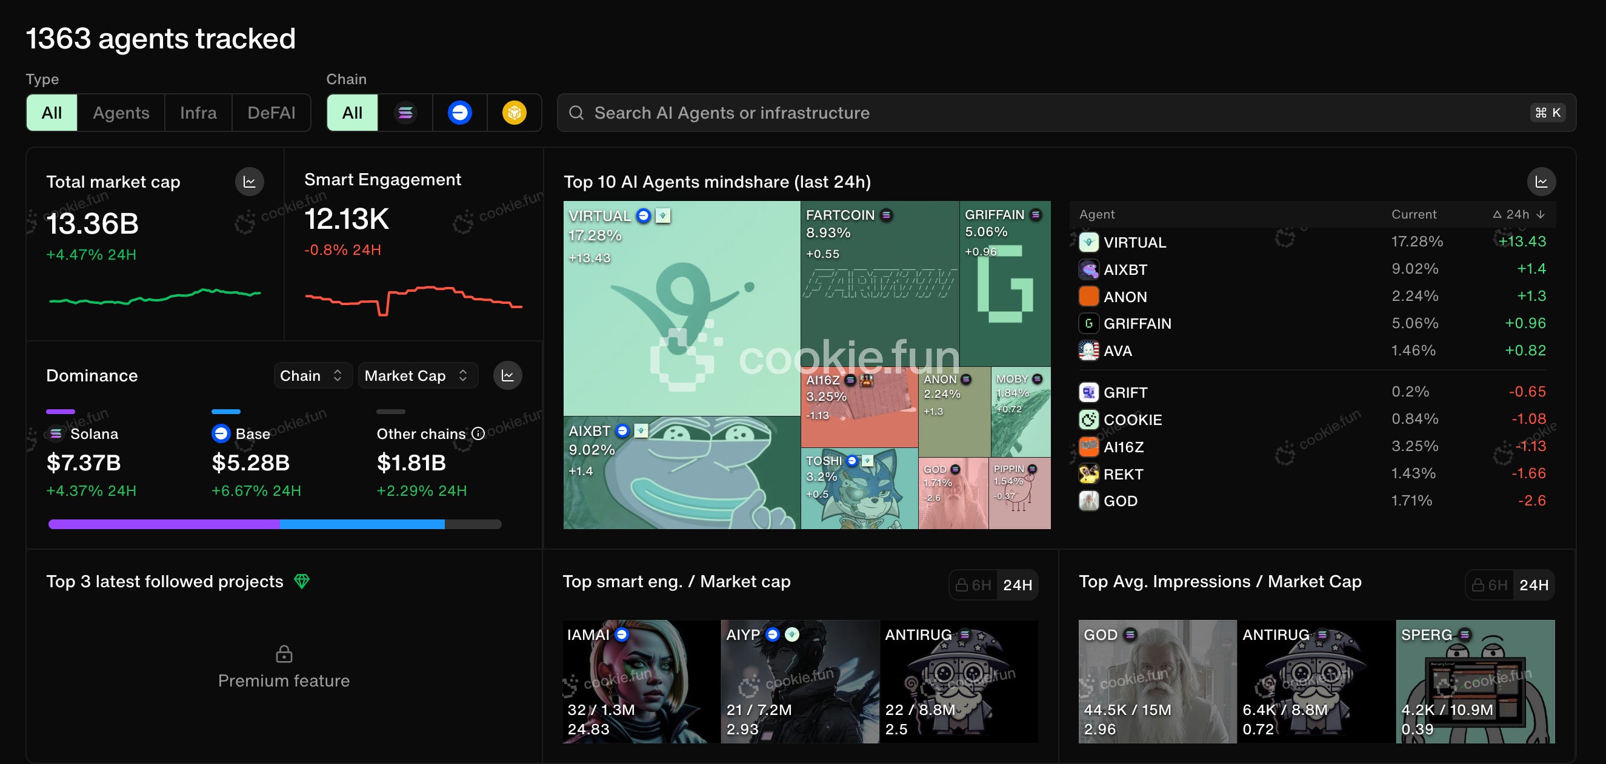Click the search magnifier icon
This screenshot has height=764, width=1606.
(576, 113)
